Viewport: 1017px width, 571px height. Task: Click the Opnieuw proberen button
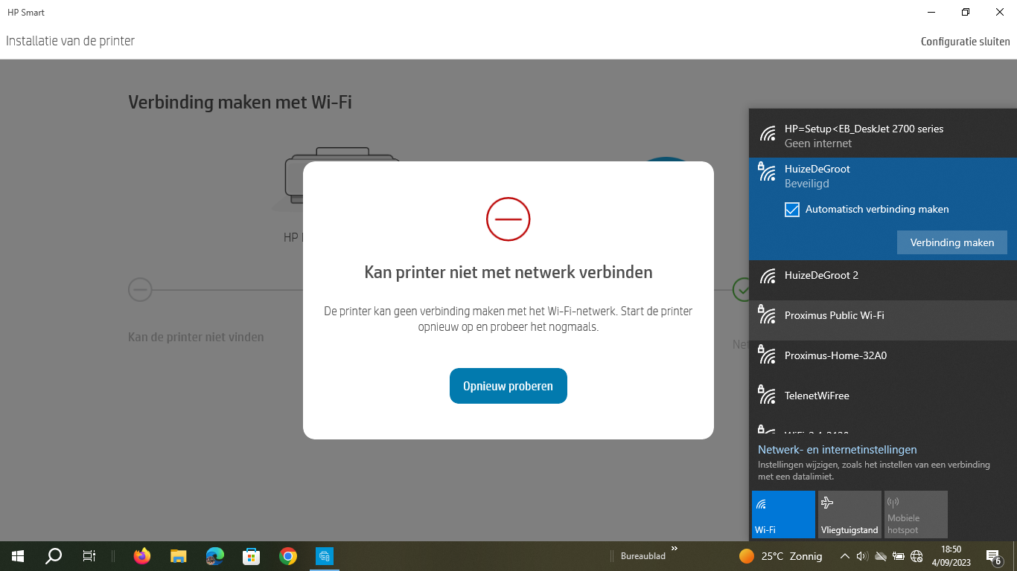508,386
